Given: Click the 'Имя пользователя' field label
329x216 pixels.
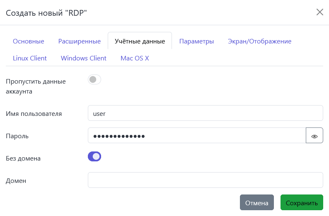Looking at the screenshot, I should (x=34, y=114).
